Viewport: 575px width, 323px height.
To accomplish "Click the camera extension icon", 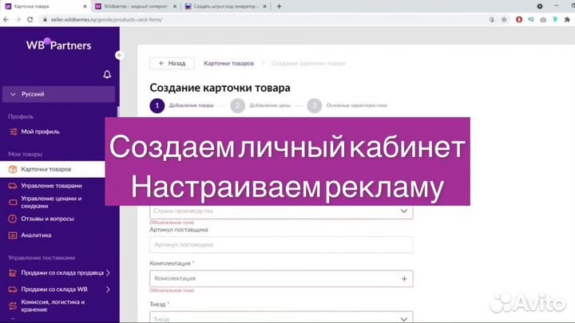I will click(x=543, y=19).
